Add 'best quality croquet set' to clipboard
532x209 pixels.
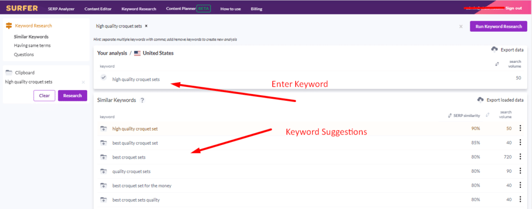(103, 143)
